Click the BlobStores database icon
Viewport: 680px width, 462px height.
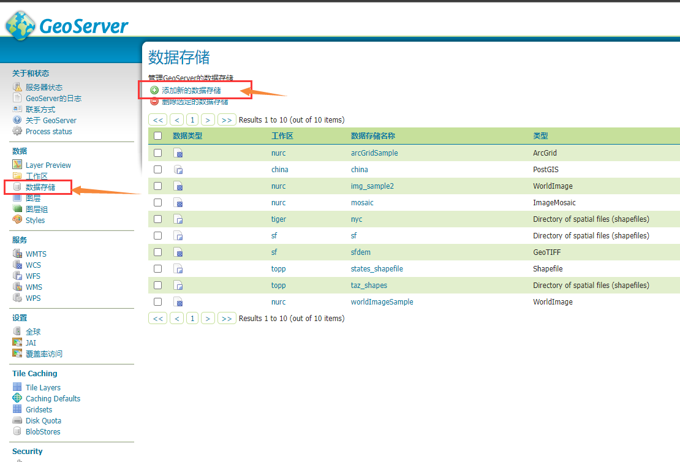pos(17,431)
